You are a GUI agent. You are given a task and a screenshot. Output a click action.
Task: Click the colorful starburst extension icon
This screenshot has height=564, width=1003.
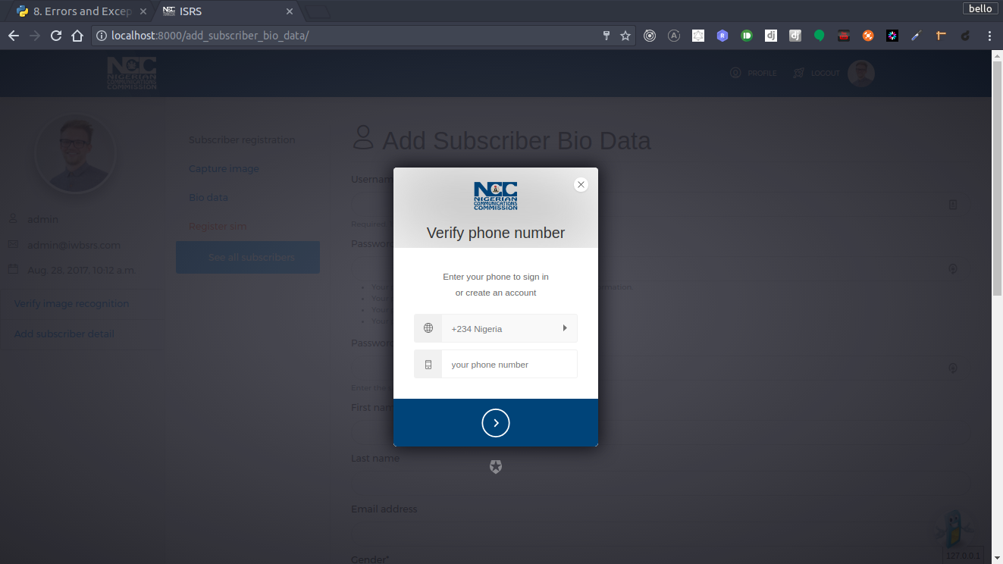click(x=892, y=36)
